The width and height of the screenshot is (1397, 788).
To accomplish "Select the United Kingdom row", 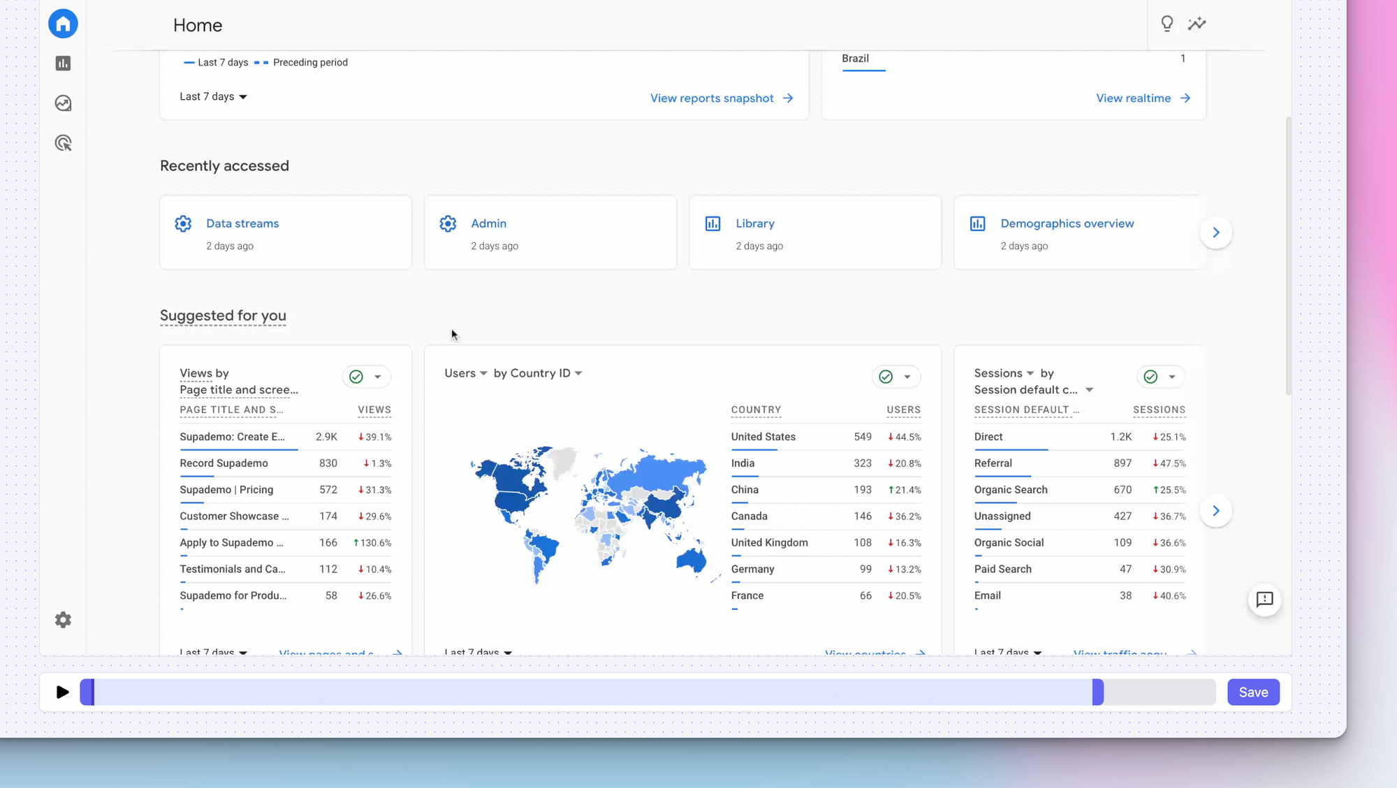I will 826,543.
